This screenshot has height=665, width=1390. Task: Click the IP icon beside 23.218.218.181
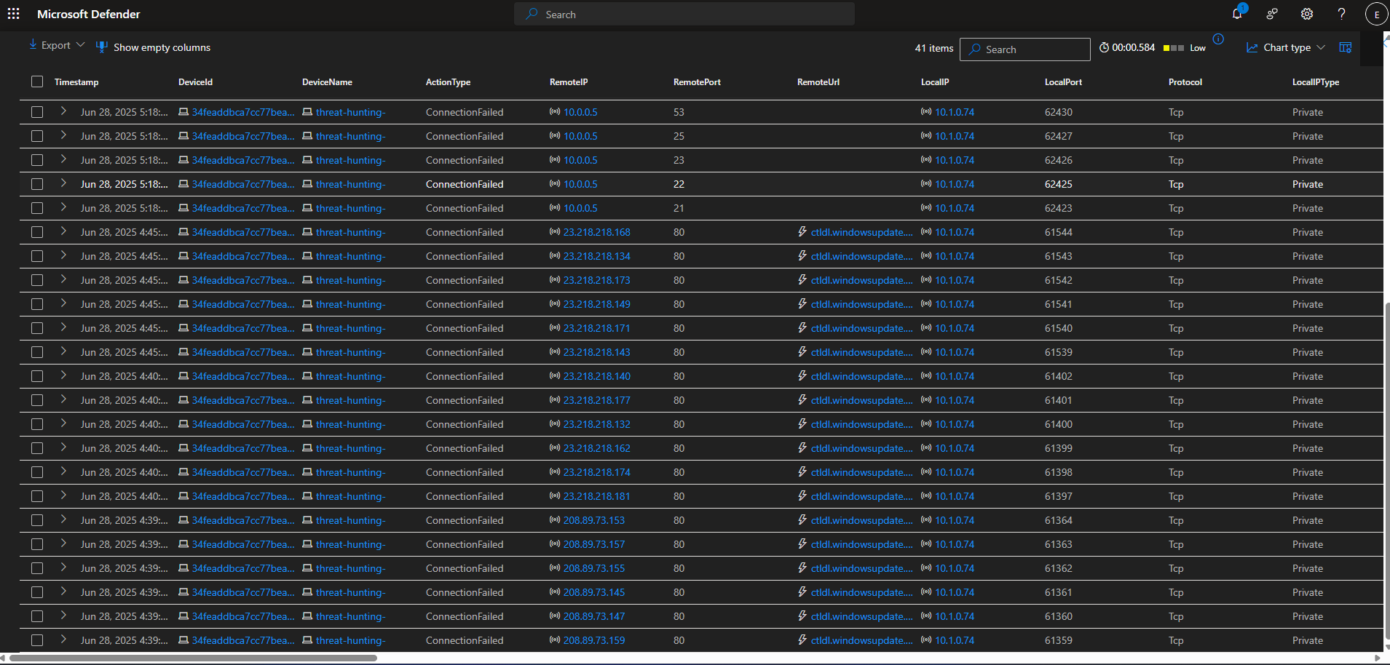pyautogui.click(x=555, y=496)
